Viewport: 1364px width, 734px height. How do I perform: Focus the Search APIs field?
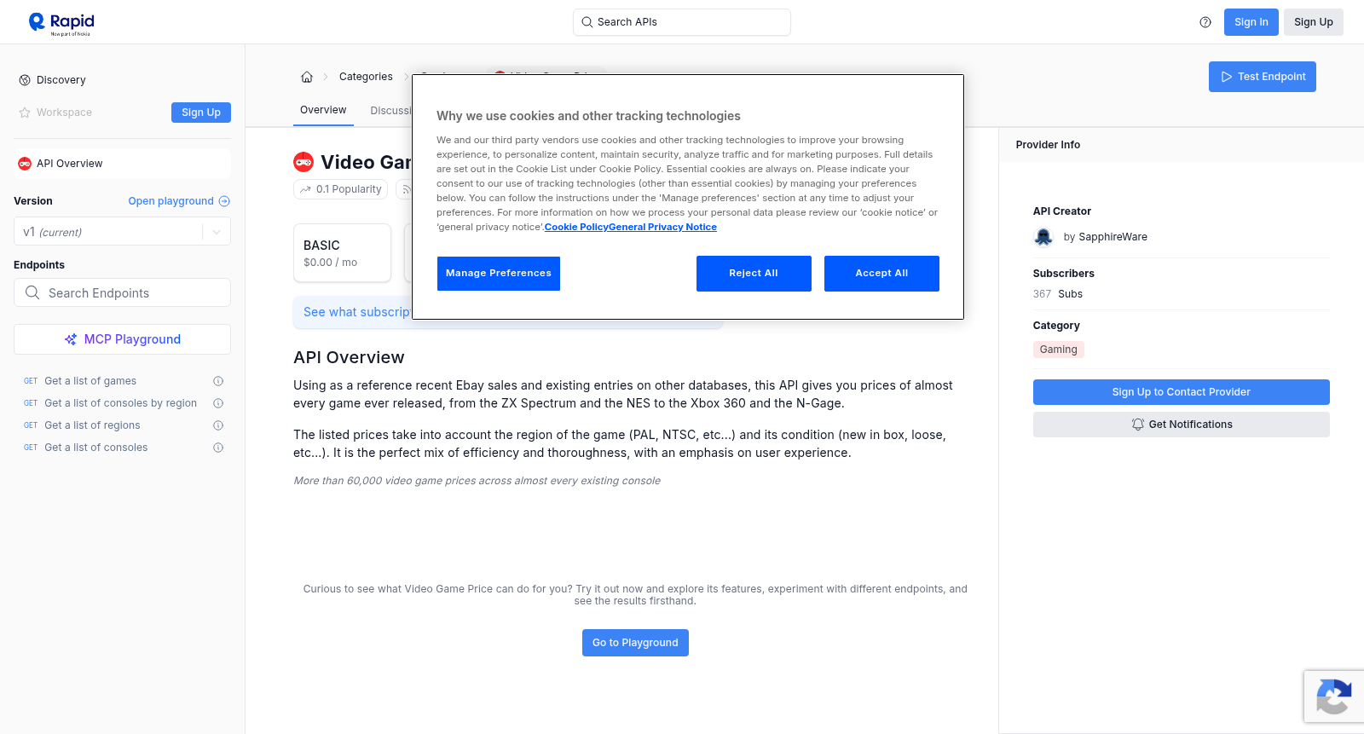pos(682,22)
